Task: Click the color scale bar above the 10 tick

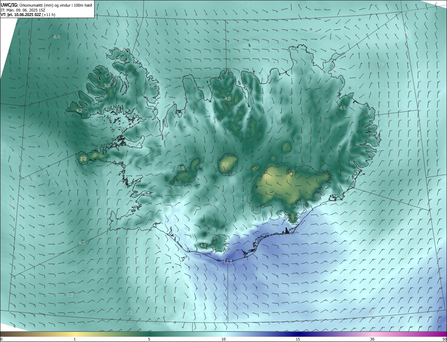Action: point(223,334)
